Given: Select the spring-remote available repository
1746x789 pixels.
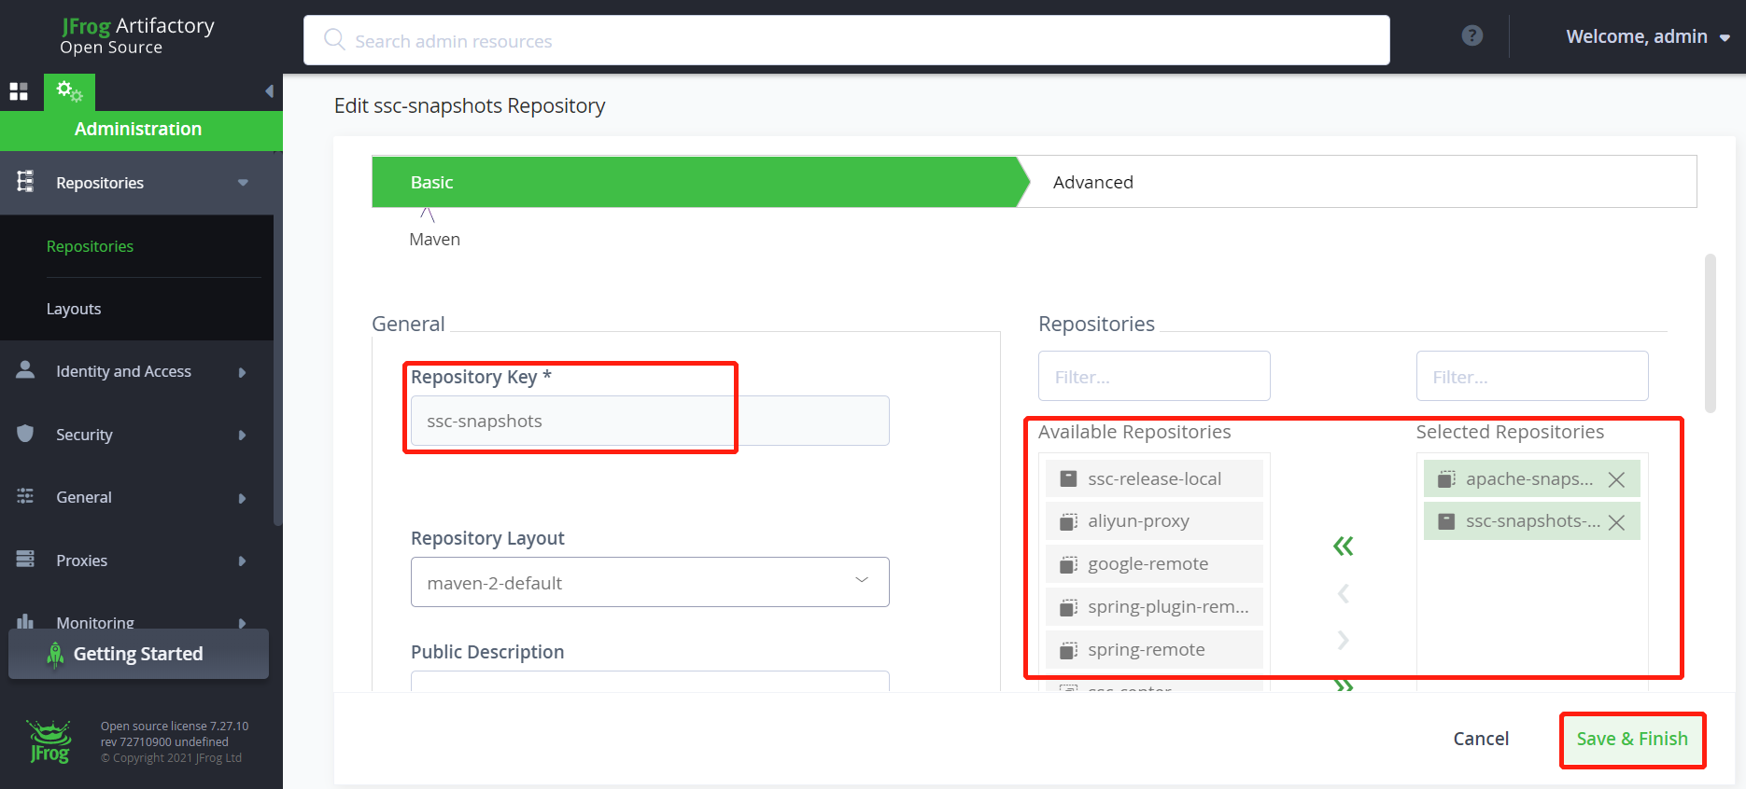Looking at the screenshot, I should point(1154,650).
